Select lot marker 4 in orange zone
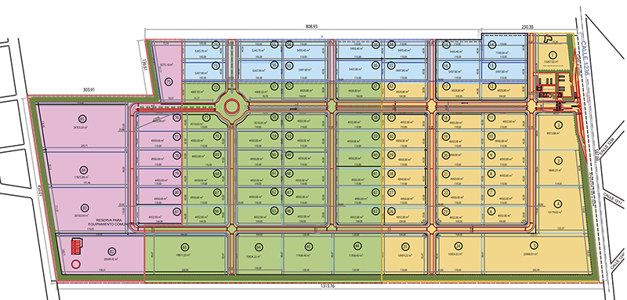This screenshot has width=627, height=300. point(559,204)
